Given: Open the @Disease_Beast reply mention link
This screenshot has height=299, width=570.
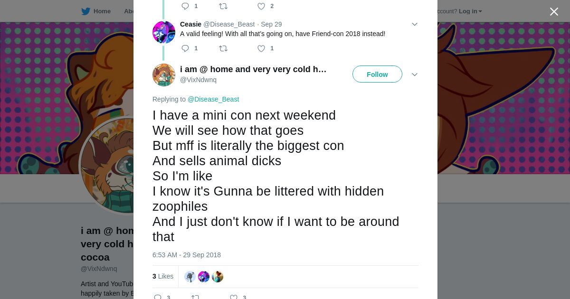Looking at the screenshot, I should click(x=213, y=99).
